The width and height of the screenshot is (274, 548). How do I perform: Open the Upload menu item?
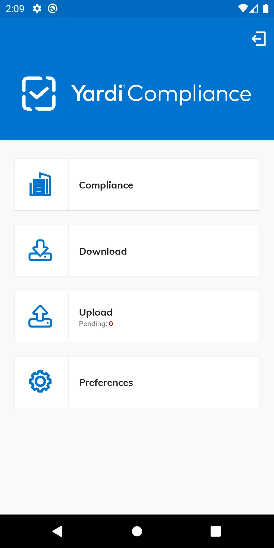click(137, 316)
